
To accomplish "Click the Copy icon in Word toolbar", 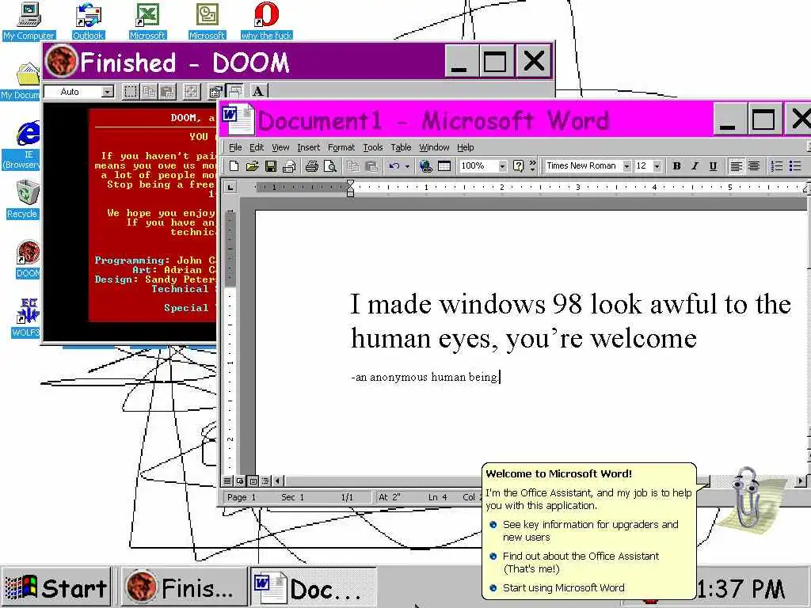I will click(x=352, y=166).
